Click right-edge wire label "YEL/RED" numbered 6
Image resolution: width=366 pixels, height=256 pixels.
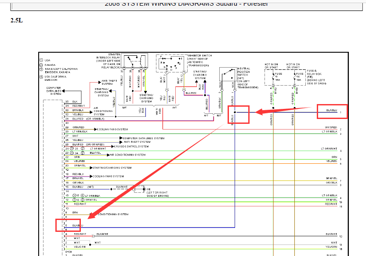coord(331,161)
